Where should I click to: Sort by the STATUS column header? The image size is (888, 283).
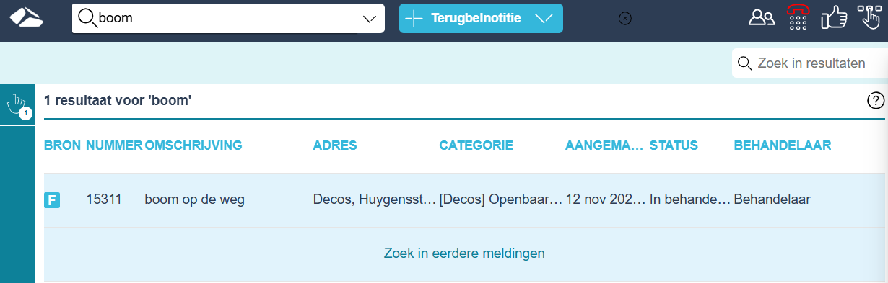point(674,145)
